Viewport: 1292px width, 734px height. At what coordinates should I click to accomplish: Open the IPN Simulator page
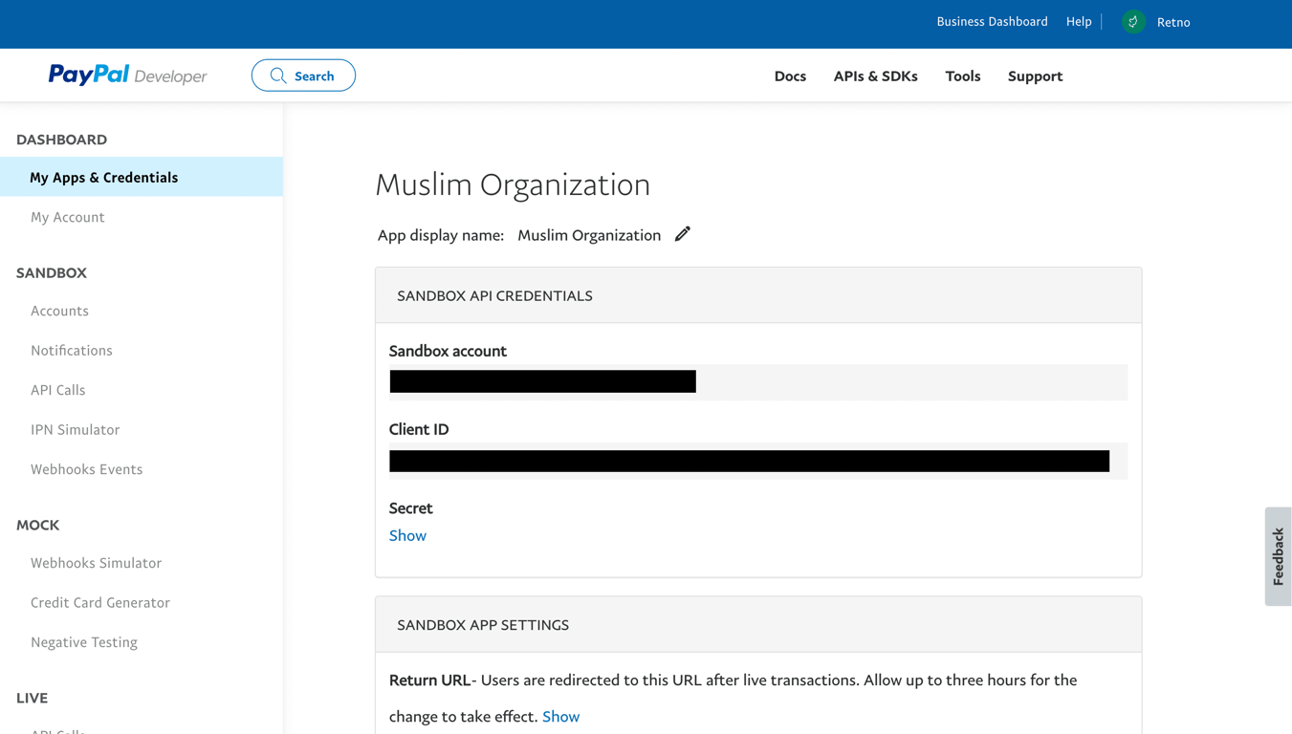click(75, 429)
